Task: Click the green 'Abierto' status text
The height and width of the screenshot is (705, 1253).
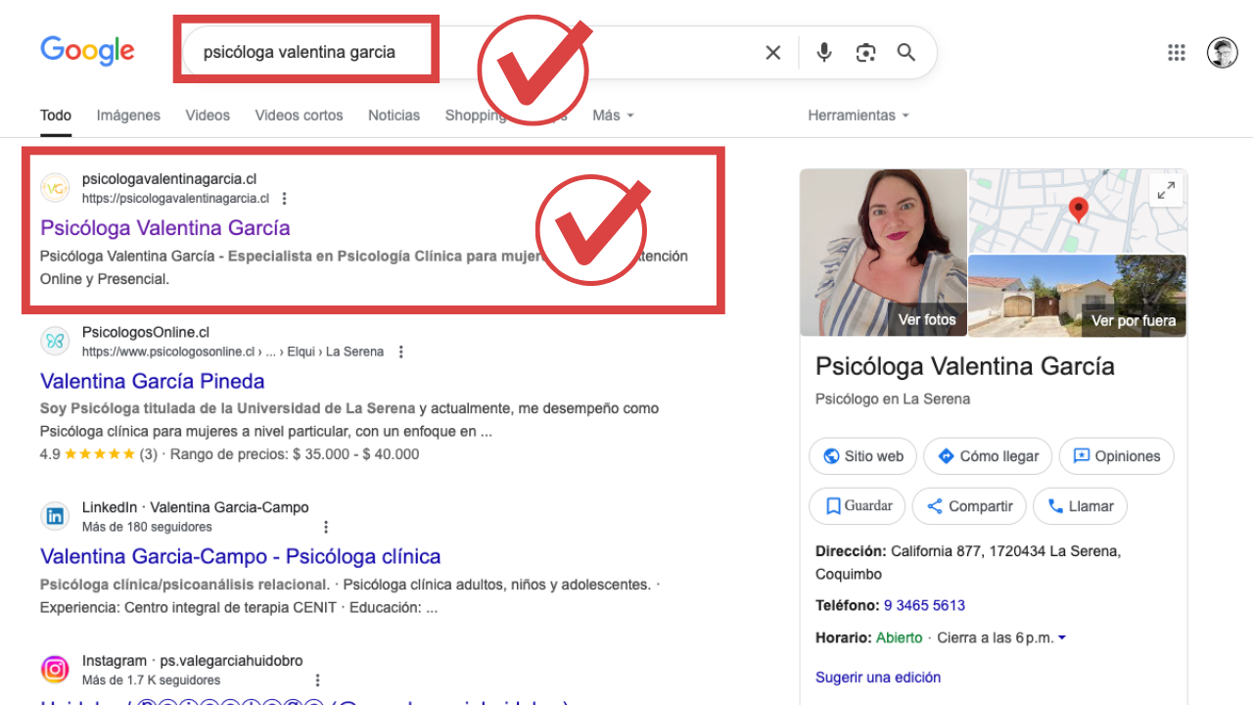Action: (x=899, y=637)
